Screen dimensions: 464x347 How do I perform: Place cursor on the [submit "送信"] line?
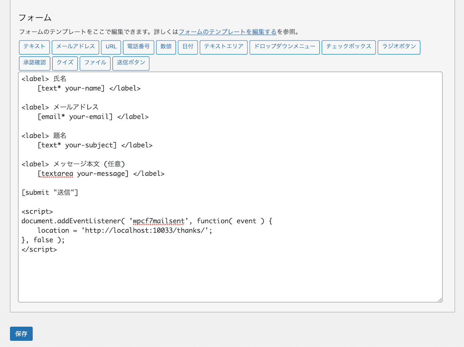coord(50,192)
